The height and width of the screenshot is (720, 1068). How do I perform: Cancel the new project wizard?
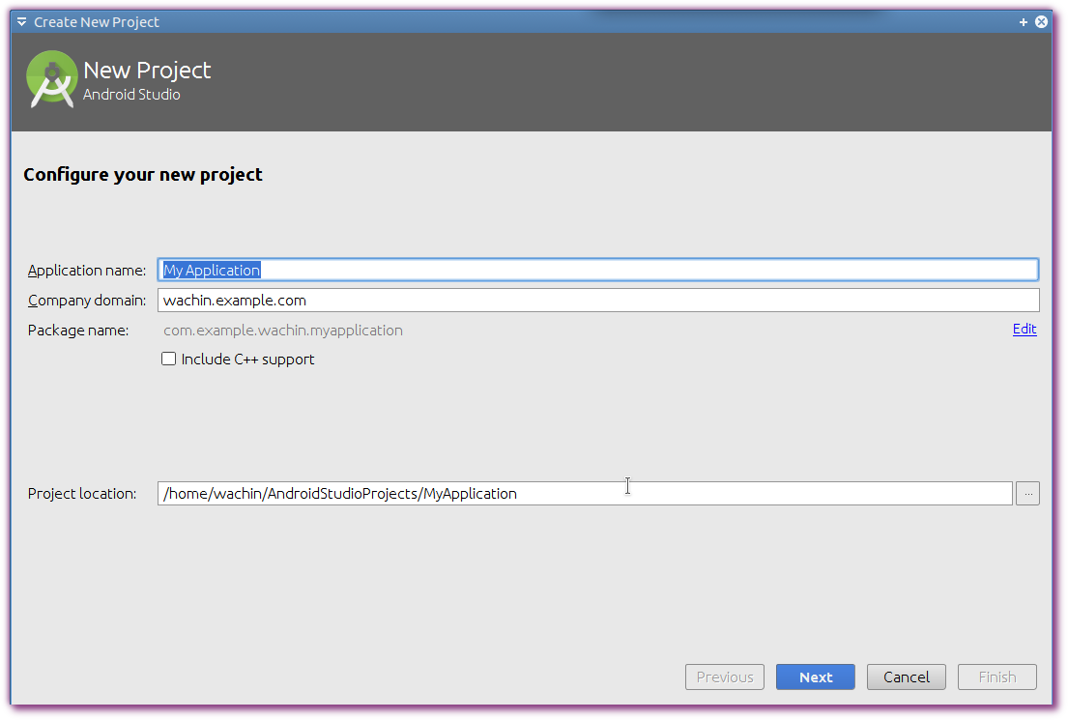click(907, 677)
